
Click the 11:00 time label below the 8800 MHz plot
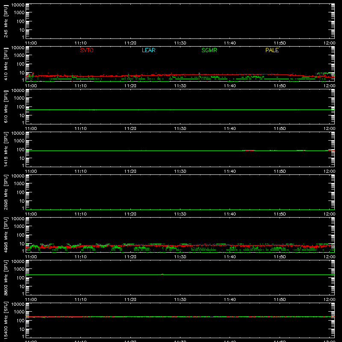click(x=31, y=300)
